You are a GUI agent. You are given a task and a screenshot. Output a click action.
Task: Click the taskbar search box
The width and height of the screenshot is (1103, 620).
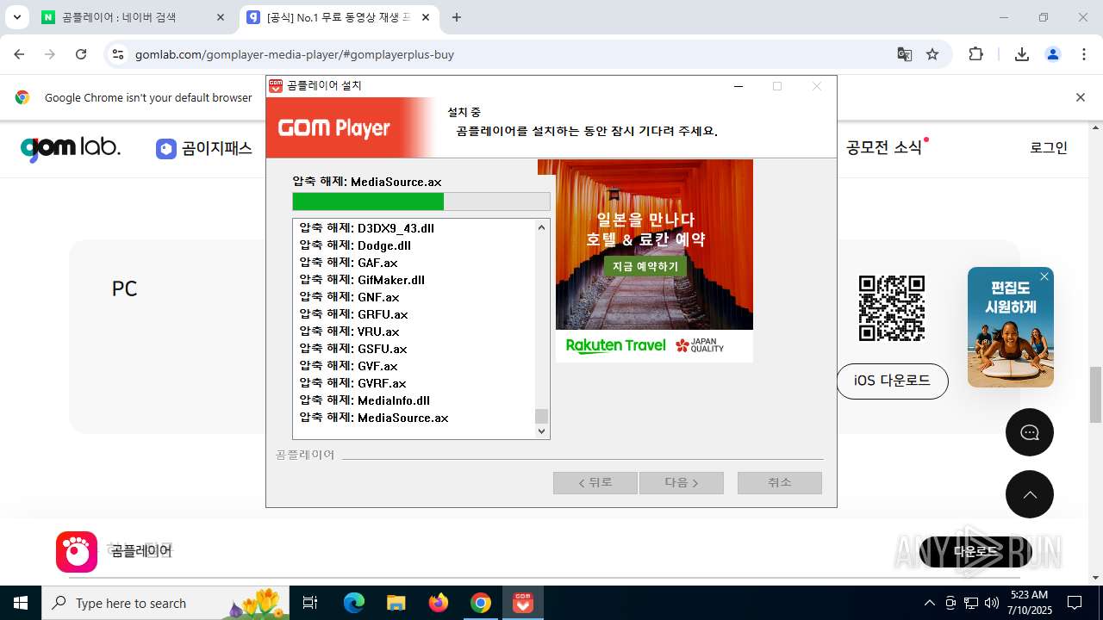pos(166,603)
